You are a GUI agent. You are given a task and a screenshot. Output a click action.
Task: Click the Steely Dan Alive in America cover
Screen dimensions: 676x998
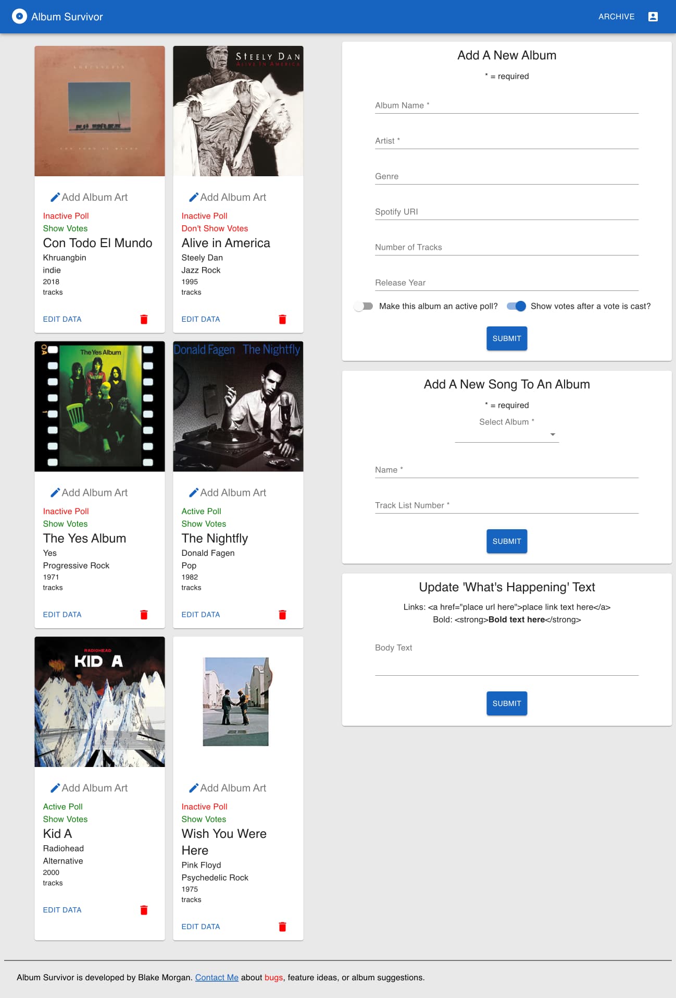click(x=238, y=111)
